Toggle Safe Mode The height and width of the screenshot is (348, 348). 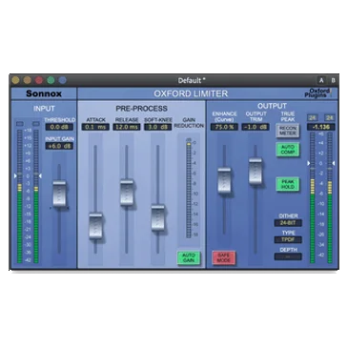coord(224,257)
